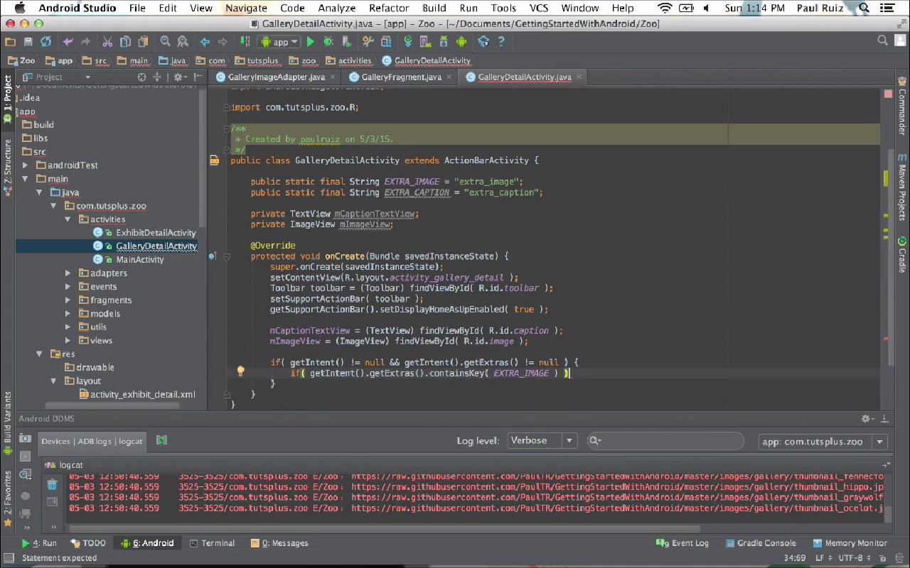
Task: Click the Debug app bug icon
Action: tap(328, 42)
